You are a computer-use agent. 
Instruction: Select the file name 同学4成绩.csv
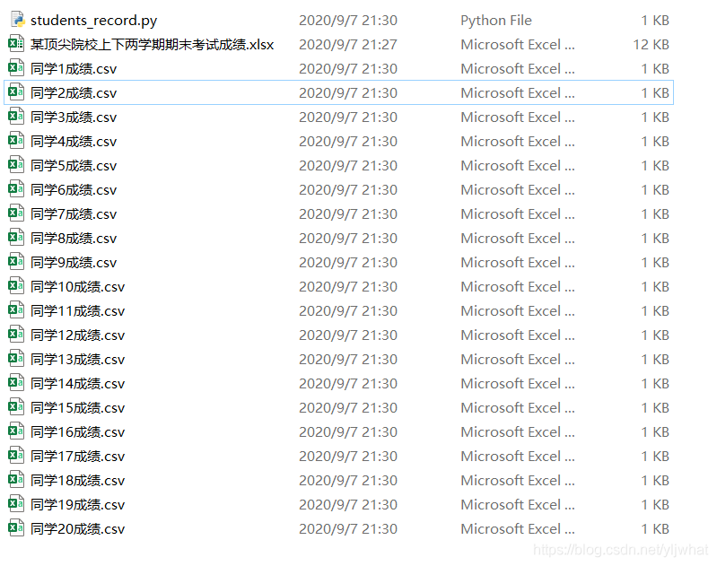[x=74, y=142]
